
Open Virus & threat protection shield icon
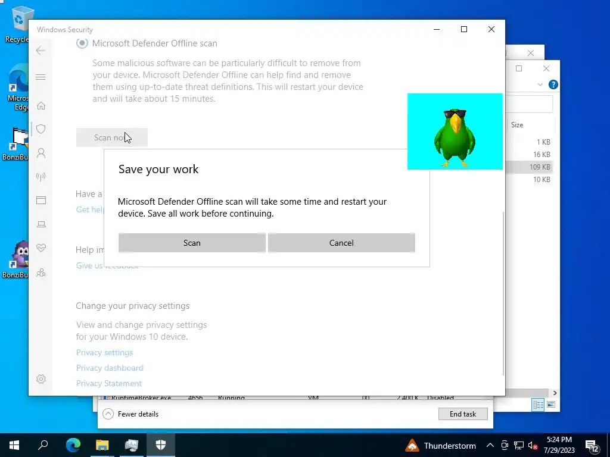pyautogui.click(x=41, y=129)
